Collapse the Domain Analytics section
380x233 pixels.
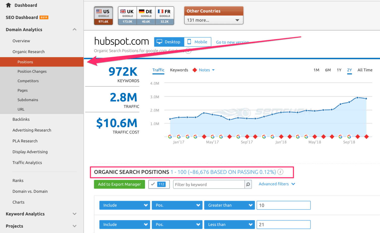click(74, 30)
